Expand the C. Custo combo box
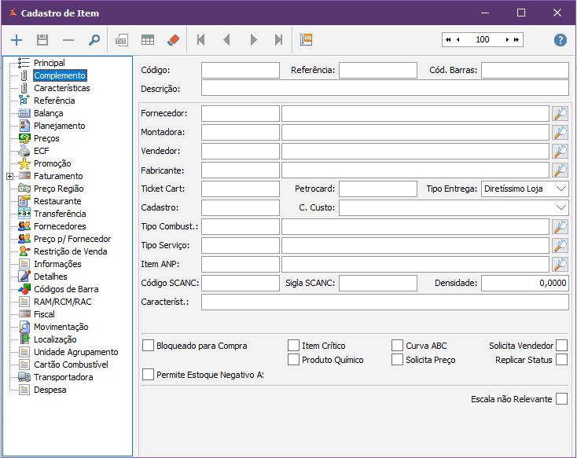This screenshot has height=458, width=577. [560, 208]
